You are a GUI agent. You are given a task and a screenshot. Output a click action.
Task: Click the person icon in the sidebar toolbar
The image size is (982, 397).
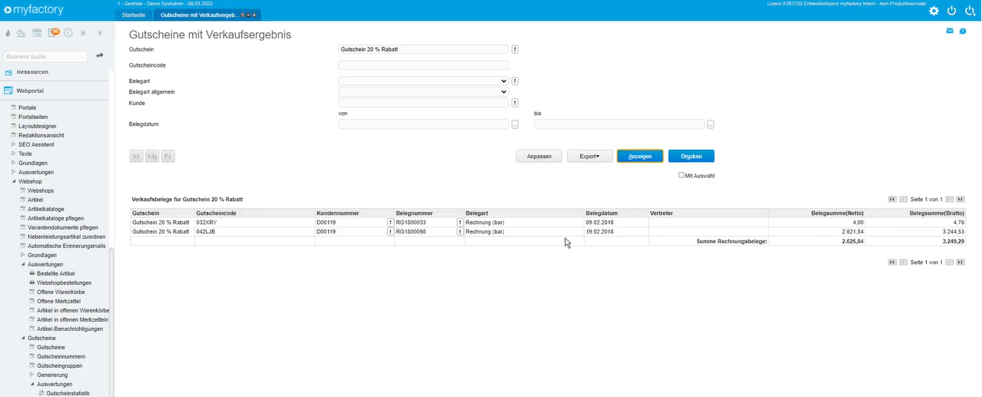coord(8,33)
